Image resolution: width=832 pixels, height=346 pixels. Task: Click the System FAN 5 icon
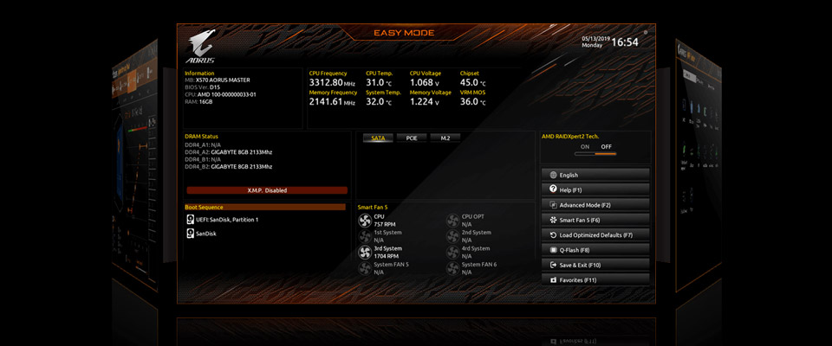(365, 268)
